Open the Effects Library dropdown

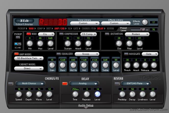point(116,23)
